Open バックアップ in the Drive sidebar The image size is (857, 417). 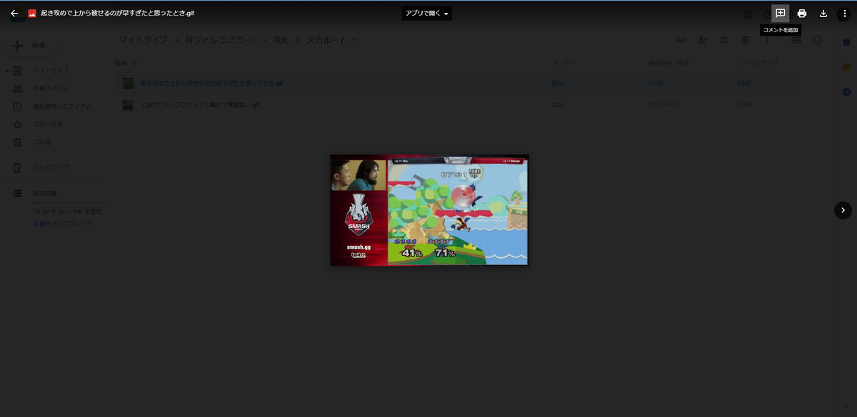51,167
